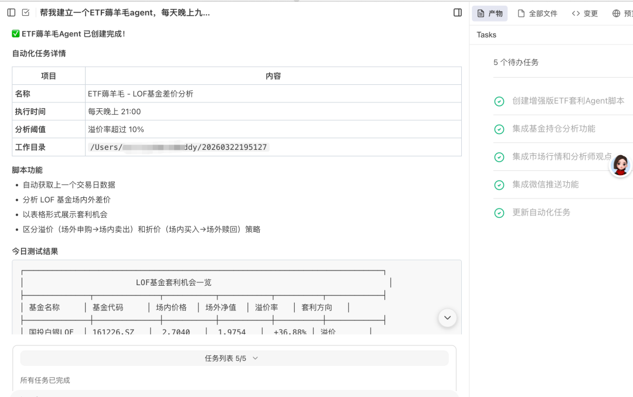Select the 集成市场行情和分析师观点 task
Viewport: 633px width, 397px height.
(561, 156)
